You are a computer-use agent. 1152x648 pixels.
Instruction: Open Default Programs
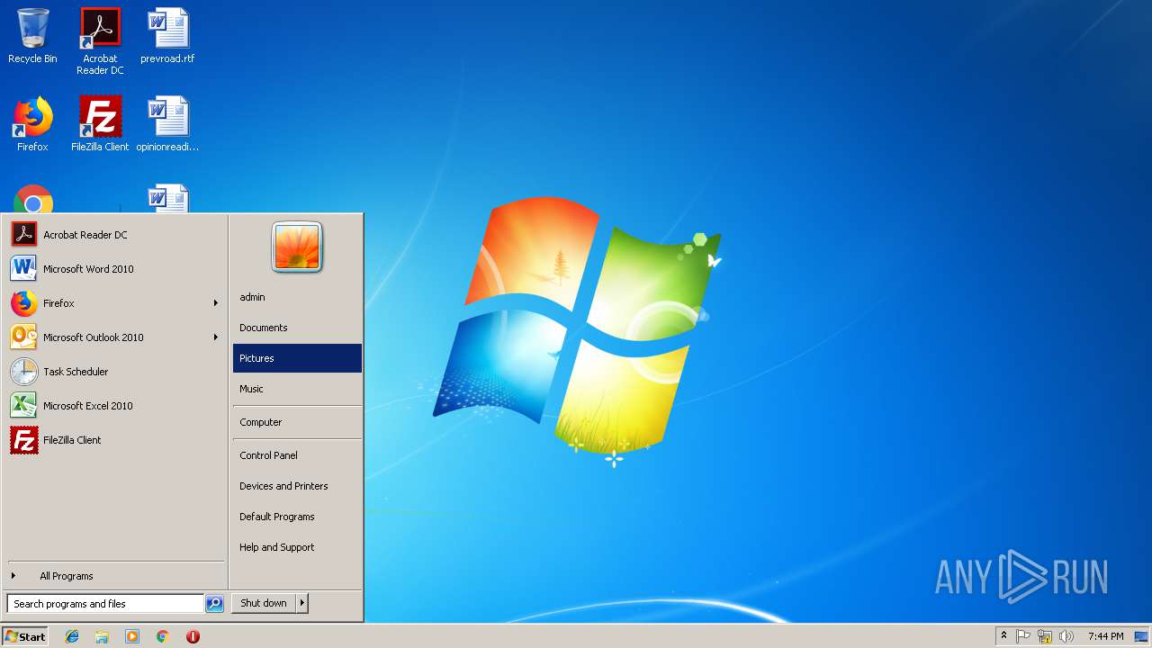[297, 517]
